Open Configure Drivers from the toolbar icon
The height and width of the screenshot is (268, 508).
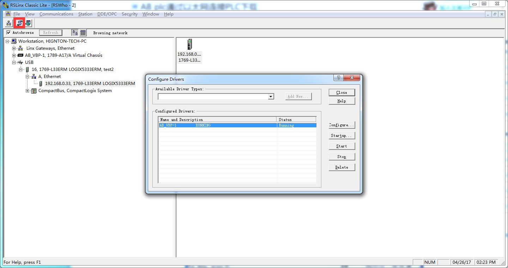tap(19, 23)
